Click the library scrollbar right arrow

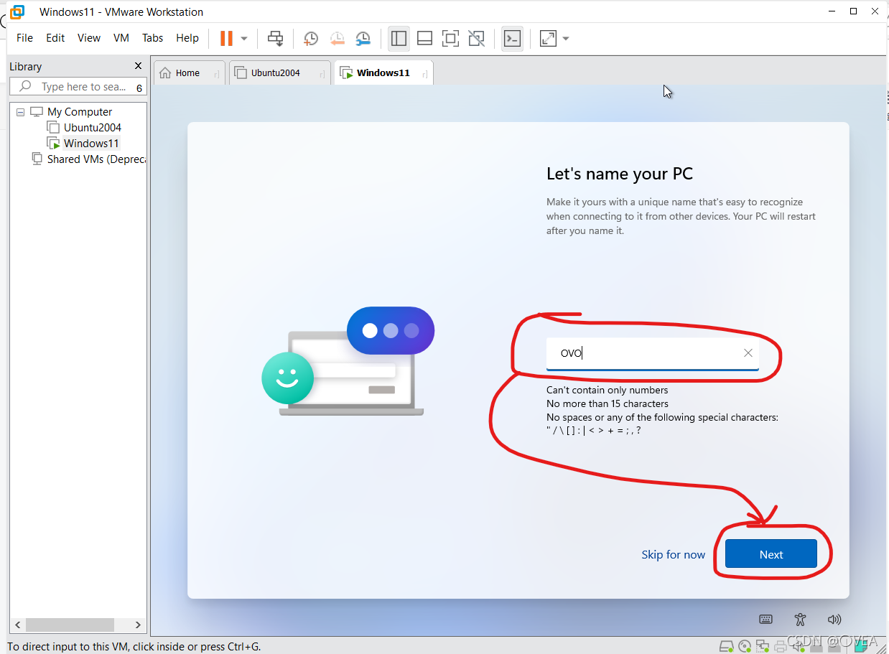coord(139,625)
